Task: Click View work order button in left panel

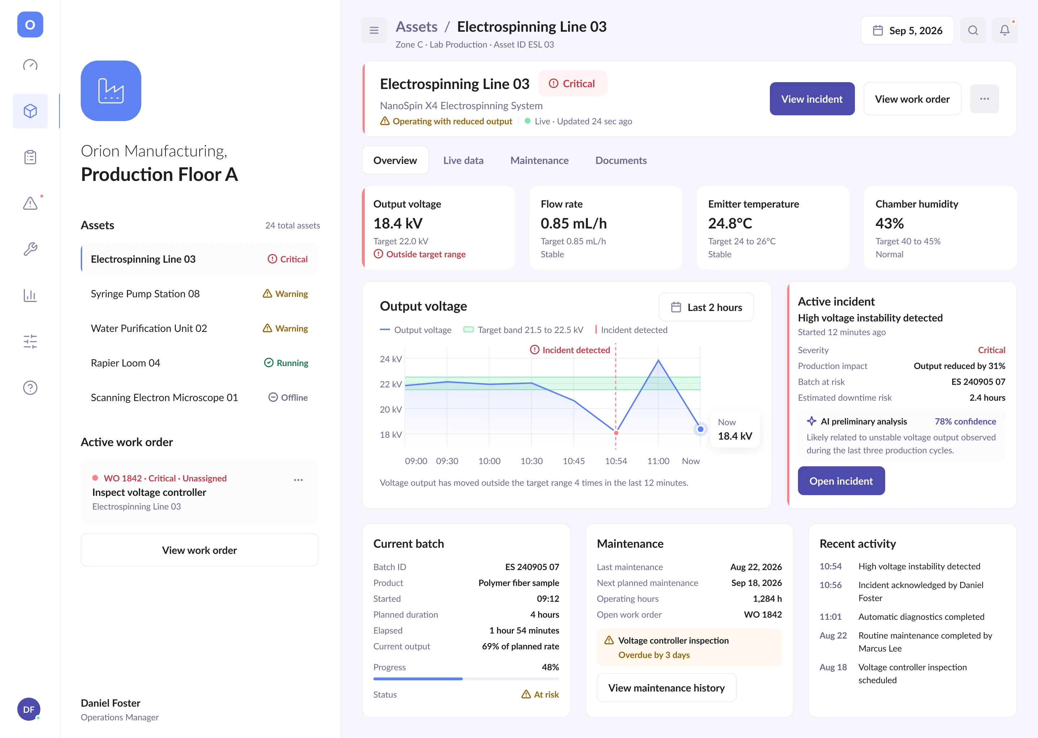Action: tap(200, 550)
